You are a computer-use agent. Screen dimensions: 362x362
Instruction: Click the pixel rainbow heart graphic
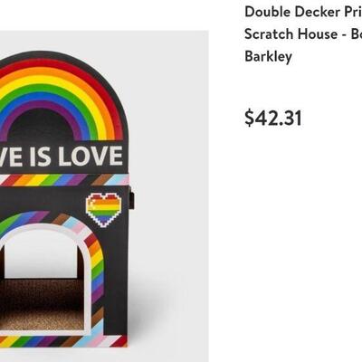pyautogui.click(x=103, y=210)
